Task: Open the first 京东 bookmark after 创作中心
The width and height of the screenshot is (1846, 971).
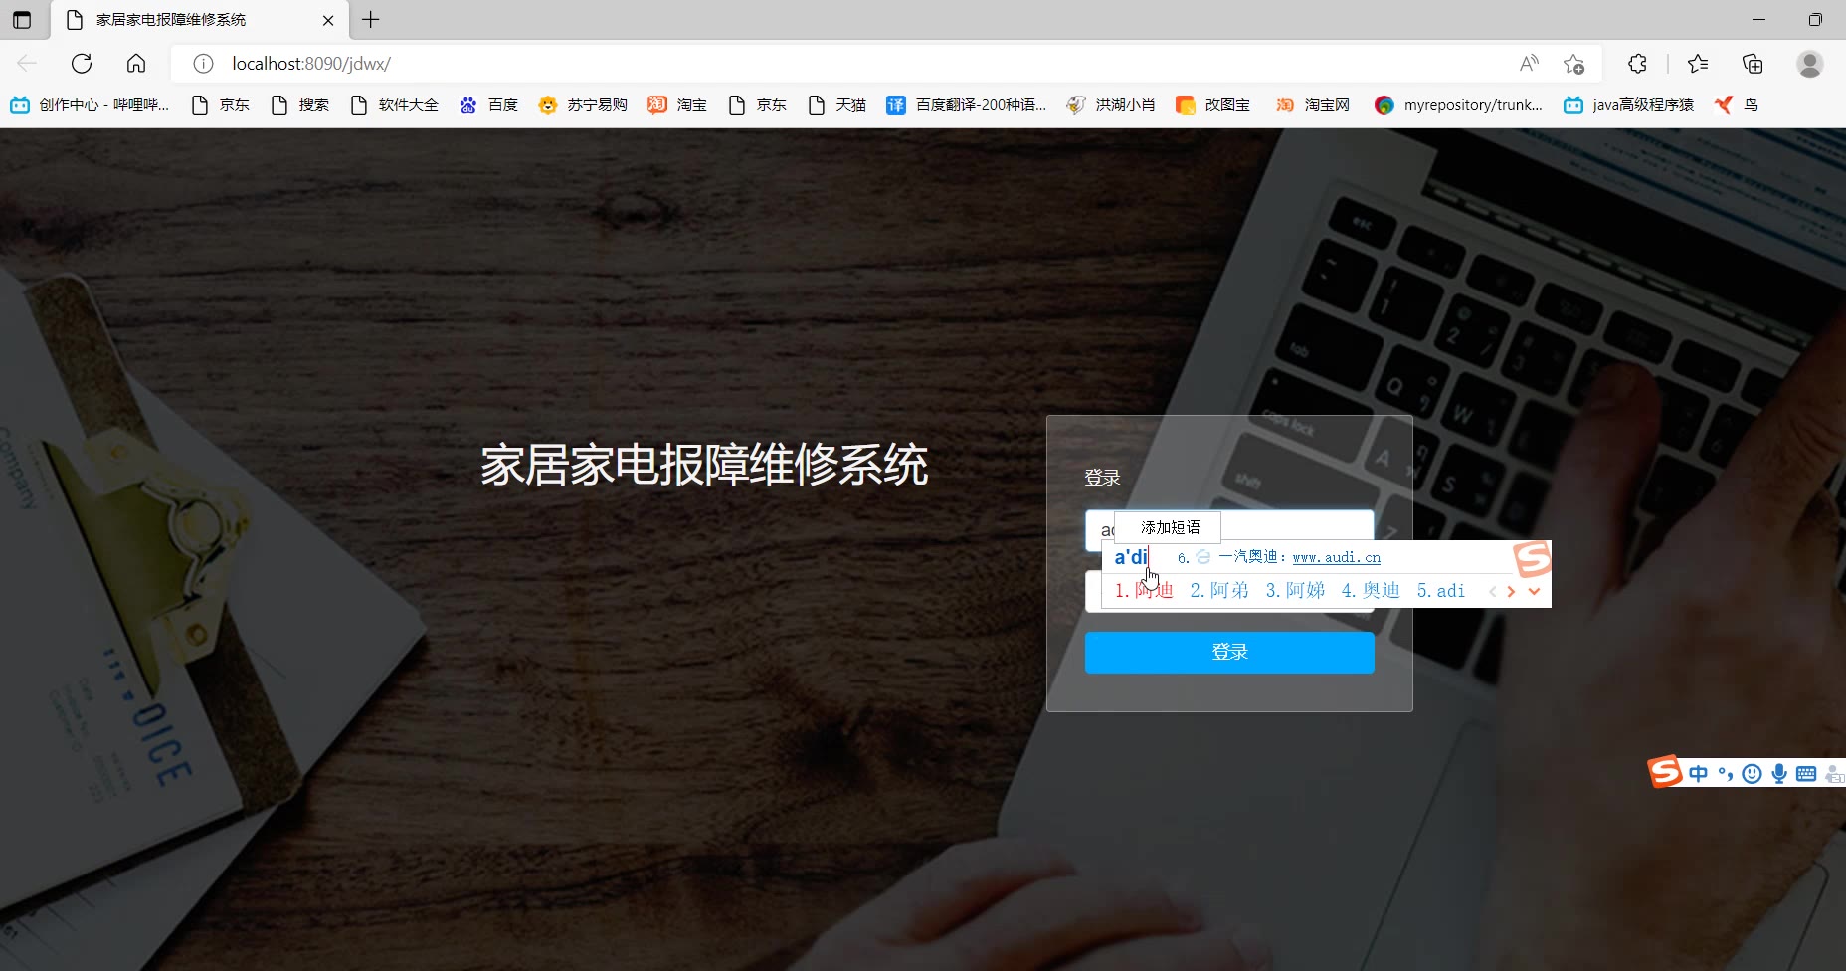Action: tap(220, 105)
